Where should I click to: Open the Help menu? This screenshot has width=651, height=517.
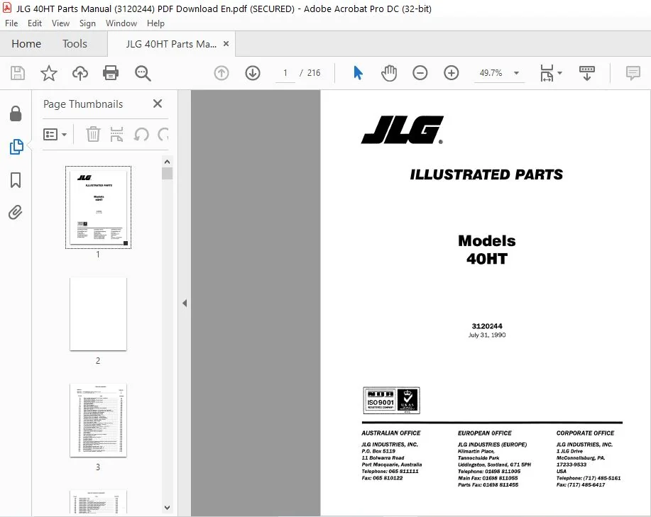[x=155, y=23]
